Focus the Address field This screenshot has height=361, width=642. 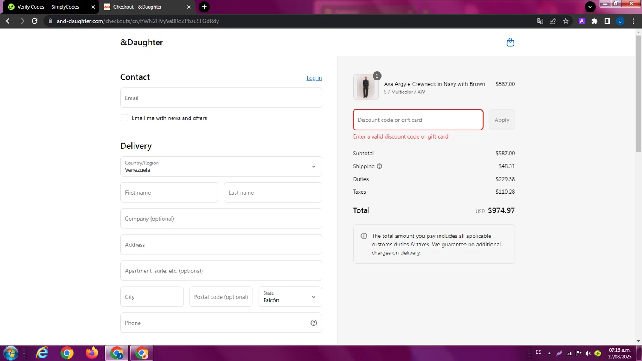pos(221,245)
